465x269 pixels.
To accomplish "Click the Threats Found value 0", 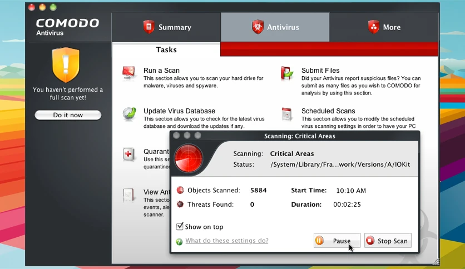I will click(x=252, y=205).
